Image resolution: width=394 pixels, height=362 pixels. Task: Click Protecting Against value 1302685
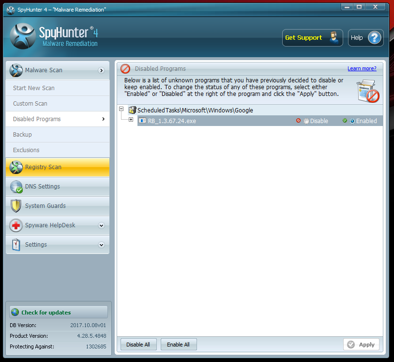click(96, 346)
